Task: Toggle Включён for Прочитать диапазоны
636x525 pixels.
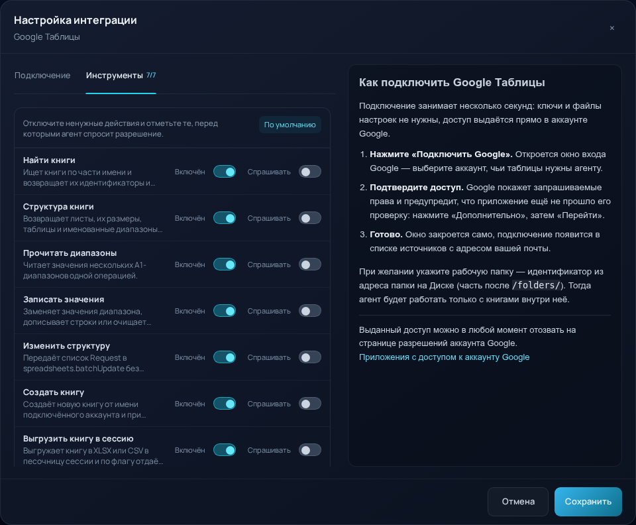Action: pos(225,264)
